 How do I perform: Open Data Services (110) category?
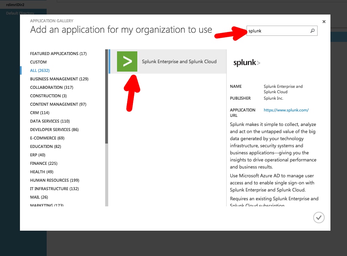pyautogui.click(x=50, y=121)
